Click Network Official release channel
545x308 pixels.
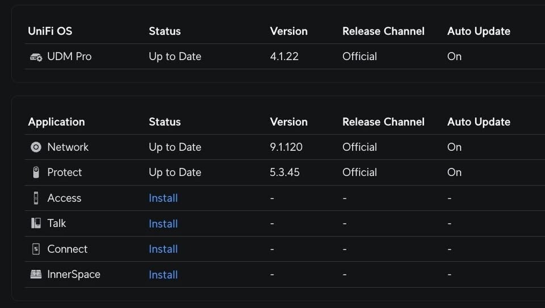click(x=359, y=147)
